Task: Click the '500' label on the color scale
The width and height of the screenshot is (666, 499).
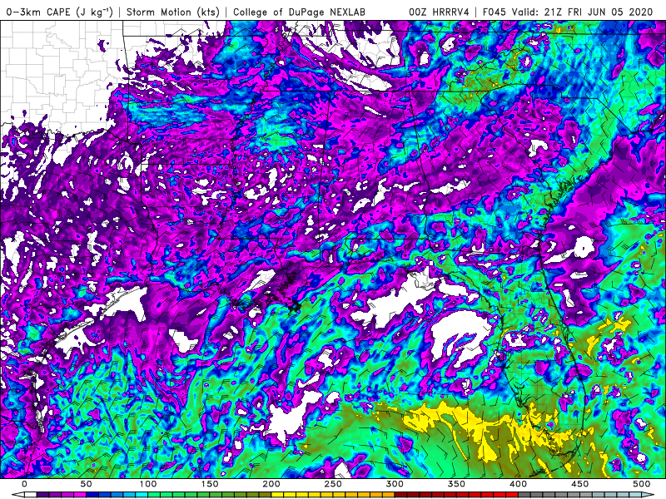Action: pos(641,484)
